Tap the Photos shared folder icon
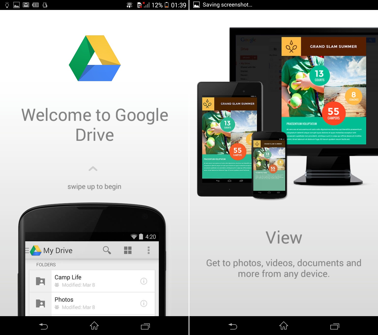The height and width of the screenshot is (335, 378). [x=40, y=303]
